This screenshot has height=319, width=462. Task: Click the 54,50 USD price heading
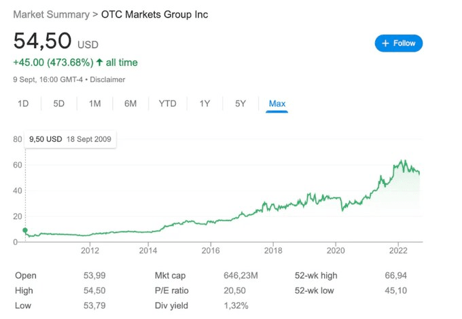(56, 41)
